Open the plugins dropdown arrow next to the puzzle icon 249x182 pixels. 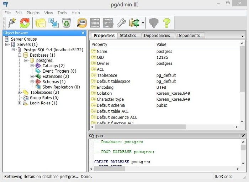point(143,23)
